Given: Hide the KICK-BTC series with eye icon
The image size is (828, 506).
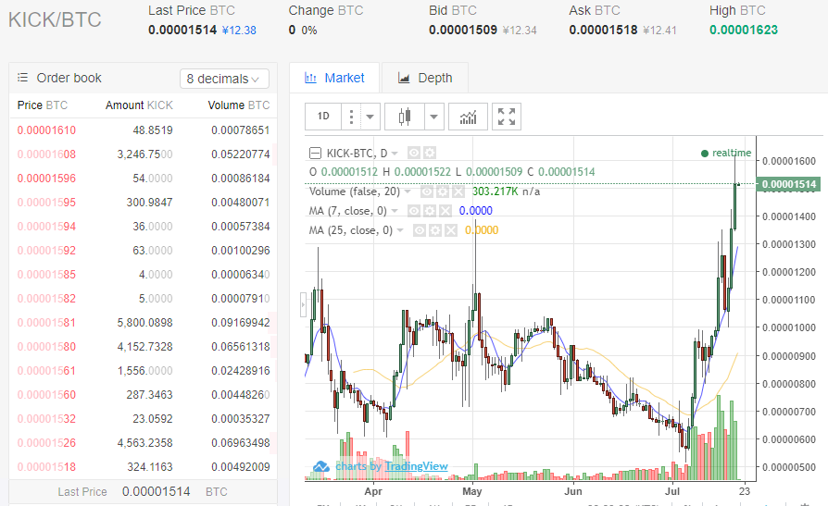Looking at the screenshot, I should (x=414, y=153).
